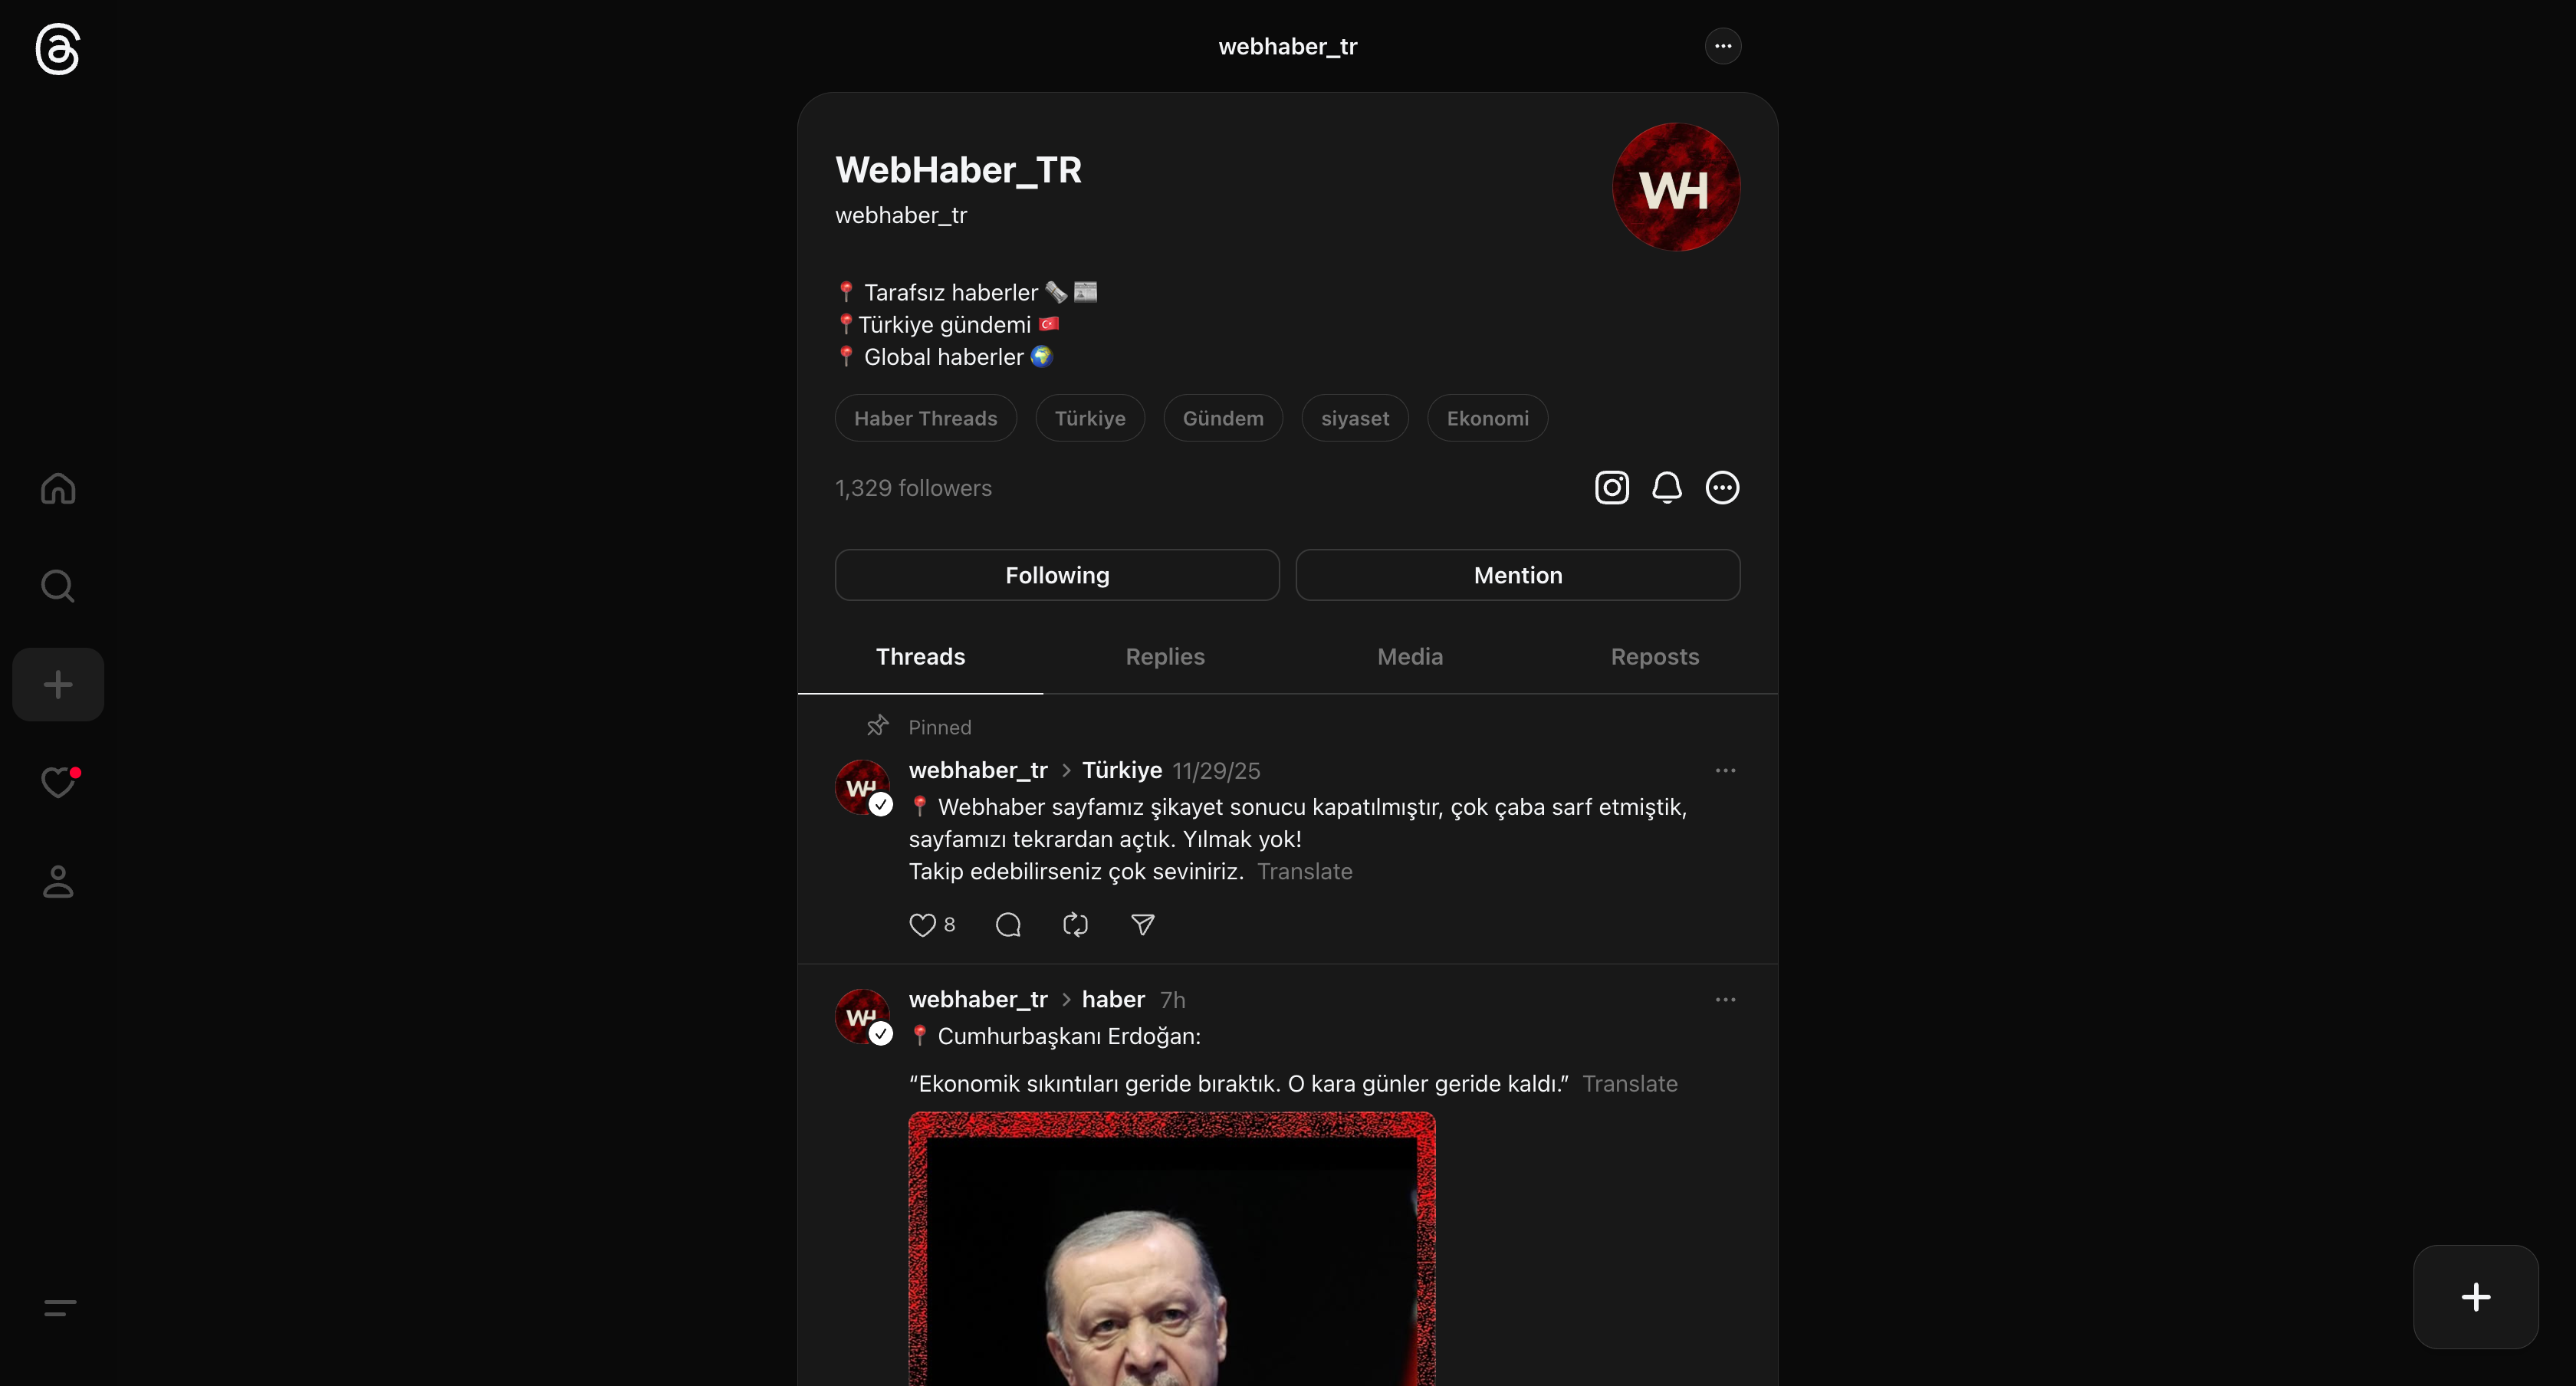The image size is (2576, 1386).
Task: Expand the sidebar bottom menu lines icon
Action: 60,1307
